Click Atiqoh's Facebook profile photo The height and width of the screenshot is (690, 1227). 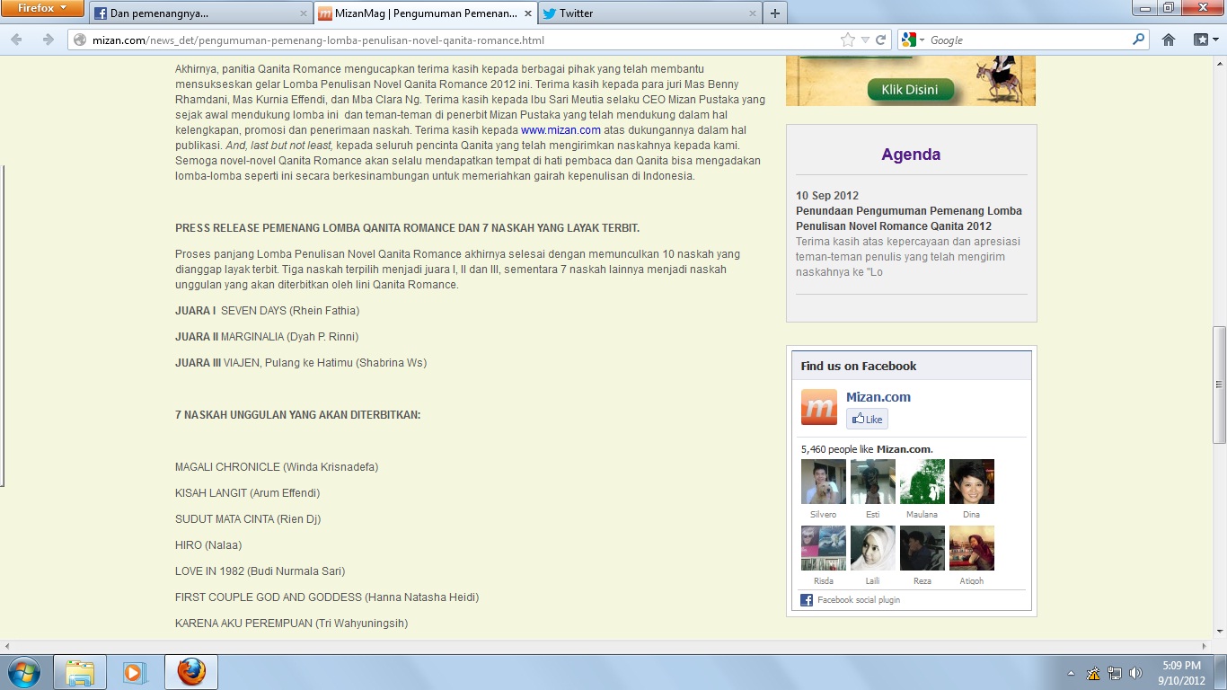(972, 548)
